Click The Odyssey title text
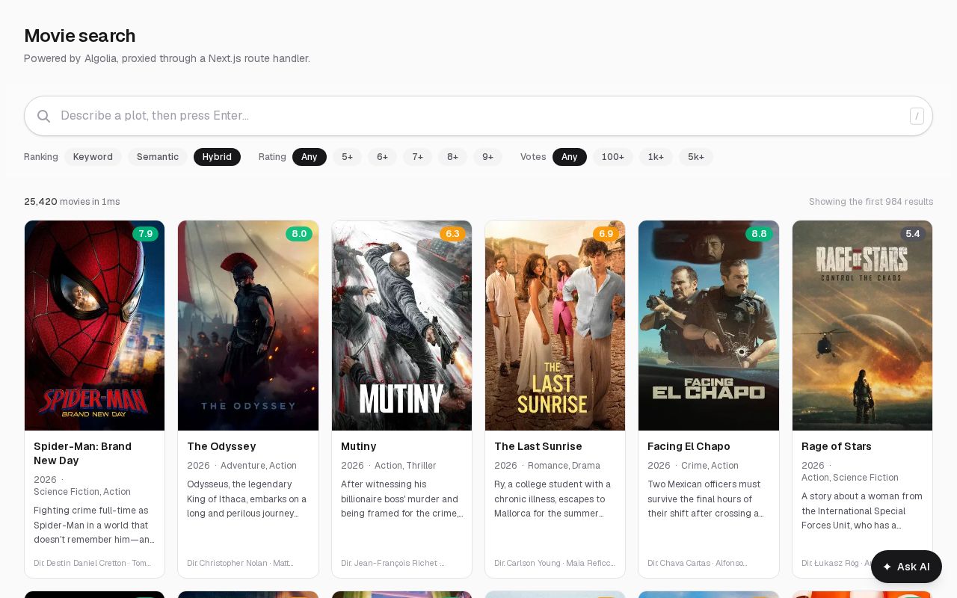This screenshot has height=598, width=957. point(221,446)
